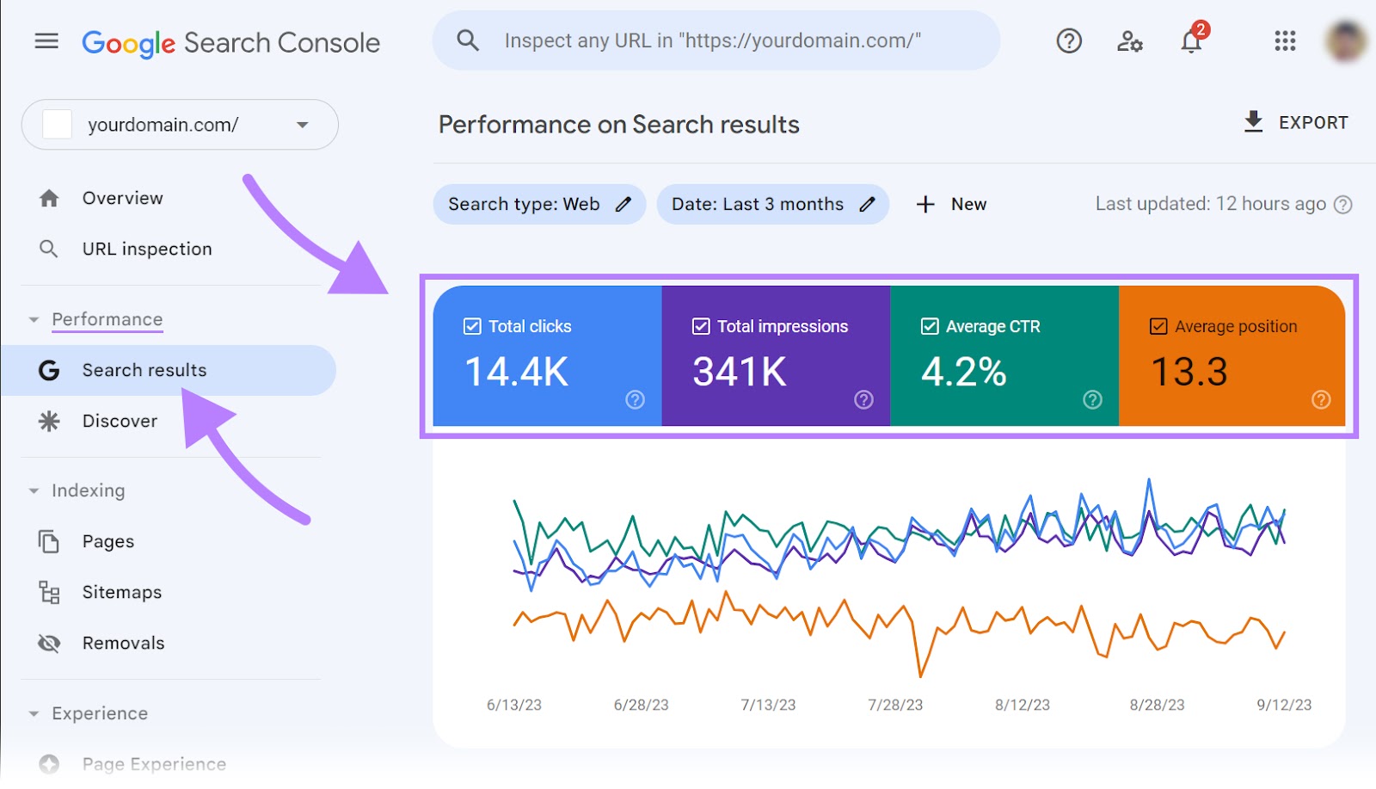This screenshot has height=789, width=1376.
Task: Click the Inspect any URL search field
Action: coord(714,40)
